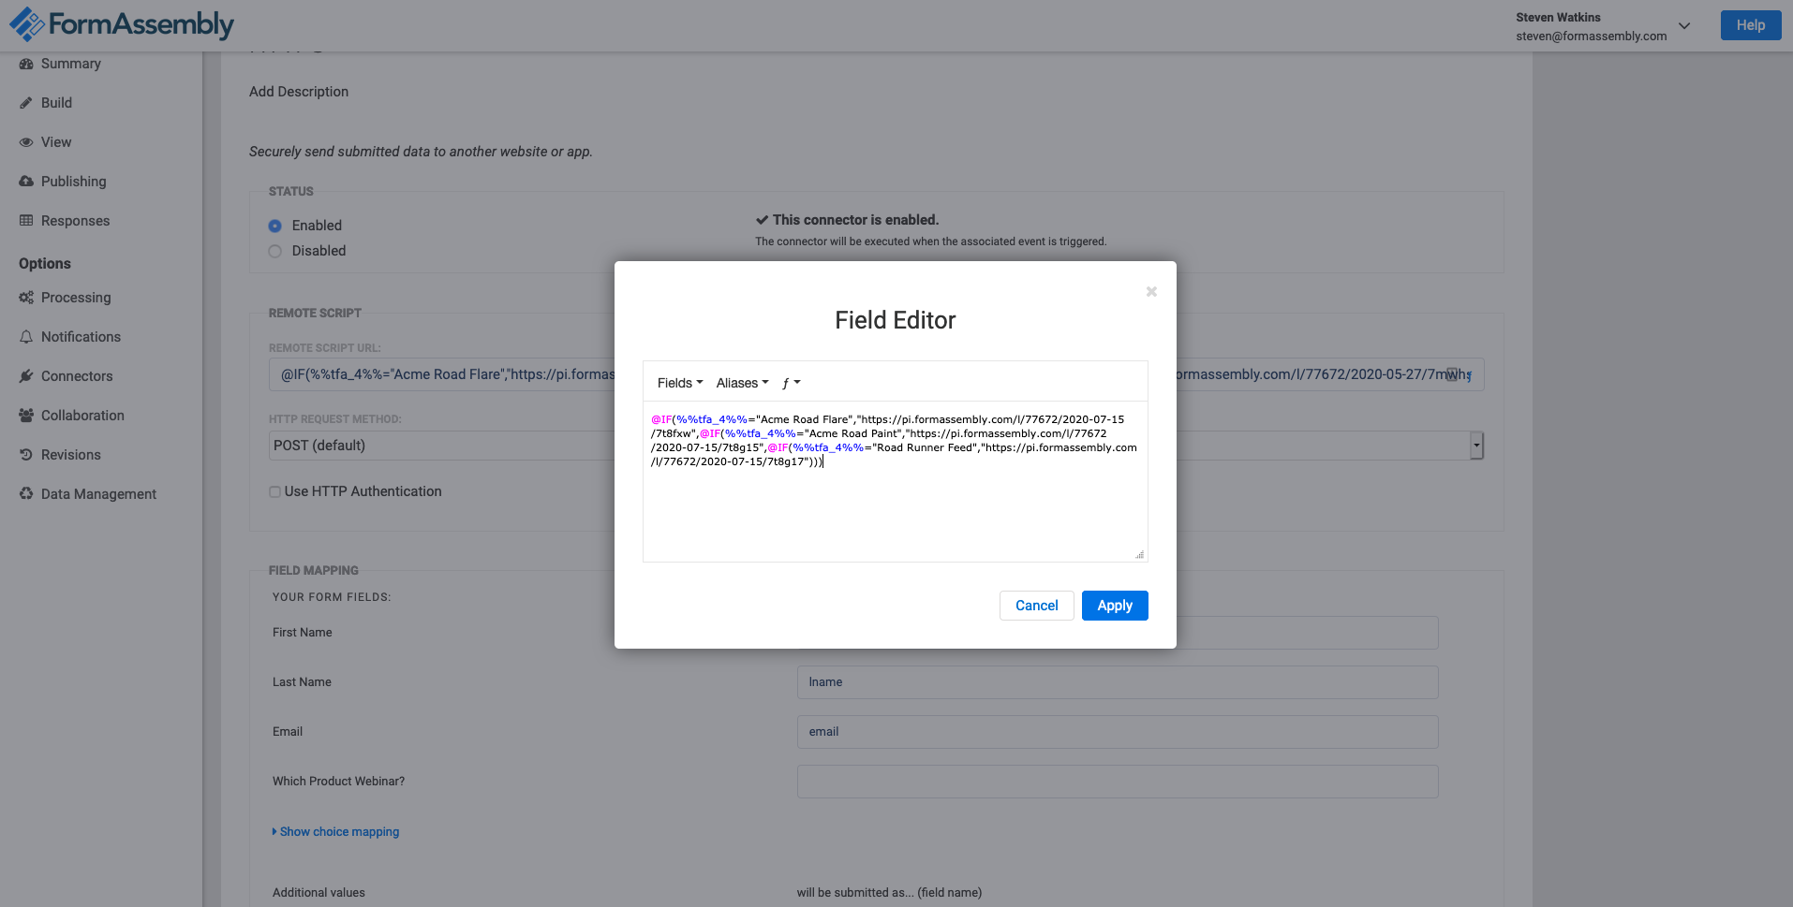Click the Email mapping field containing email
Screen dimensions: 1793x907
[x=1118, y=732]
